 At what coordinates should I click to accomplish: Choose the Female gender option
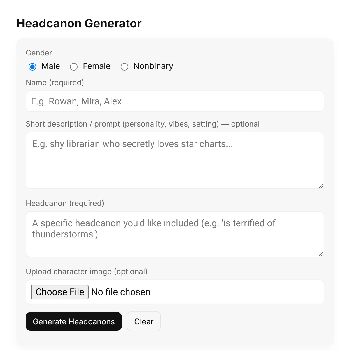[74, 67]
